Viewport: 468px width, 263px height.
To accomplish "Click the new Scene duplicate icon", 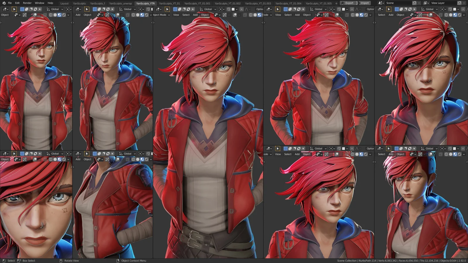I will click(414, 3).
